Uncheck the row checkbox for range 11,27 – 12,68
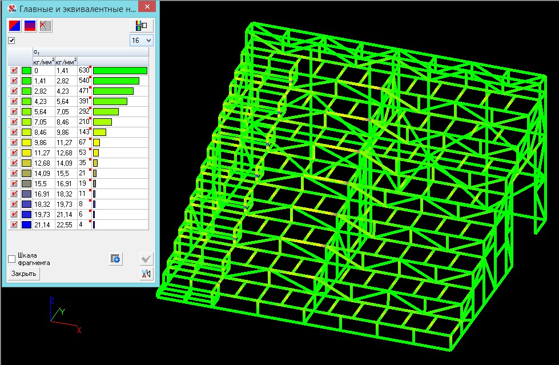The width and height of the screenshot is (559, 365). 14,153
